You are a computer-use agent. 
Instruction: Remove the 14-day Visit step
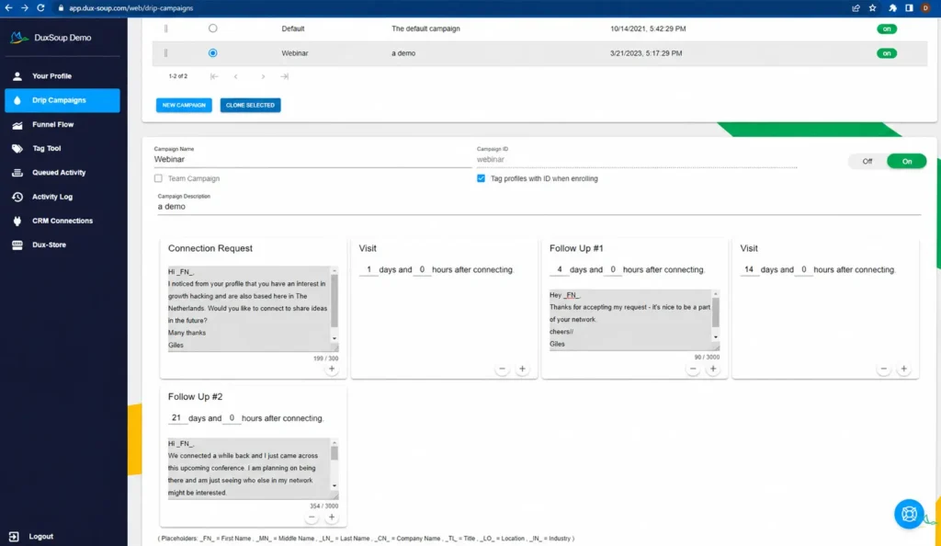point(883,369)
